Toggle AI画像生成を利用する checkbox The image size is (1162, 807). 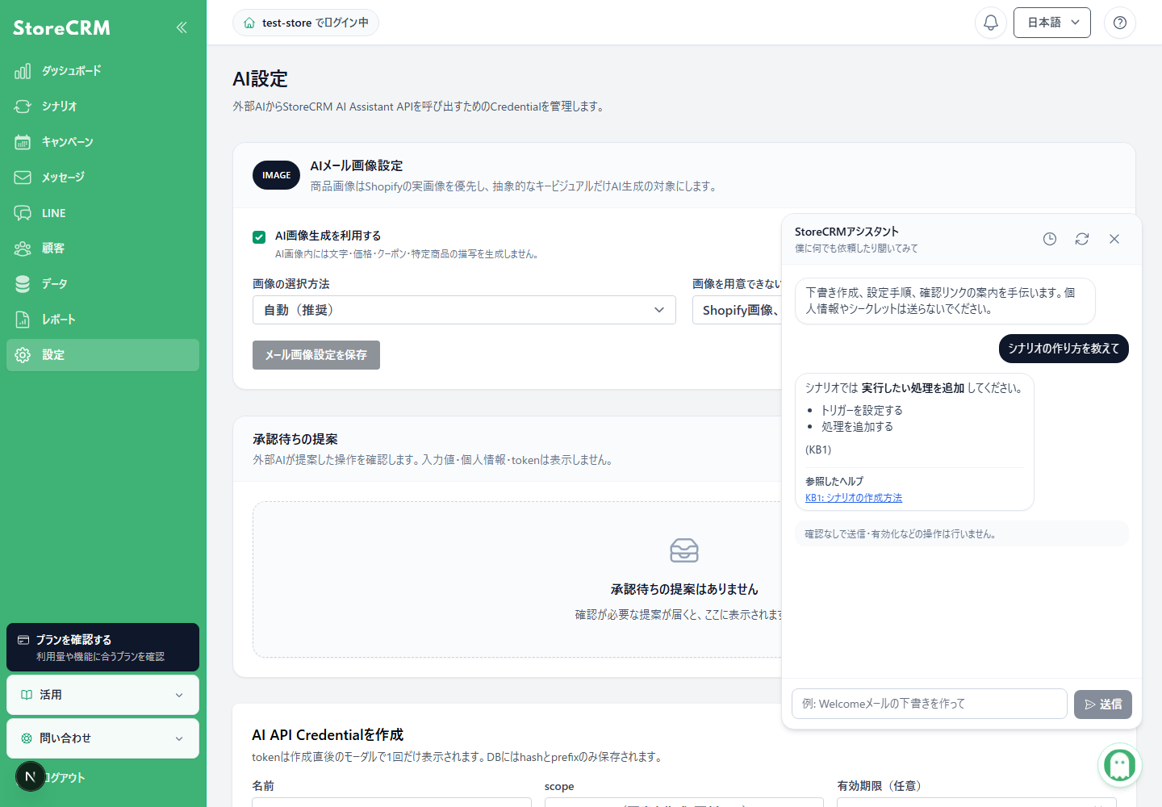point(259,237)
